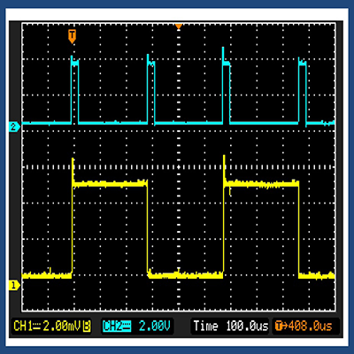Screen dimensions: 354x354
Task: Click the cyan 2.00V scale value
Action: pos(155,326)
